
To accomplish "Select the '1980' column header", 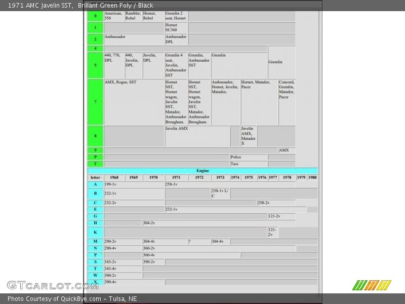I will tap(312, 178).
